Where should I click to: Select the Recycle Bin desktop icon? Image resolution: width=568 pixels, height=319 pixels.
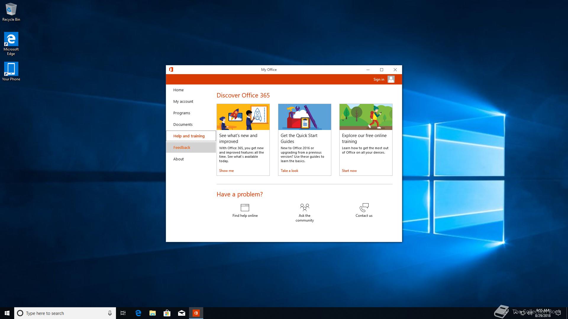pyautogui.click(x=11, y=12)
